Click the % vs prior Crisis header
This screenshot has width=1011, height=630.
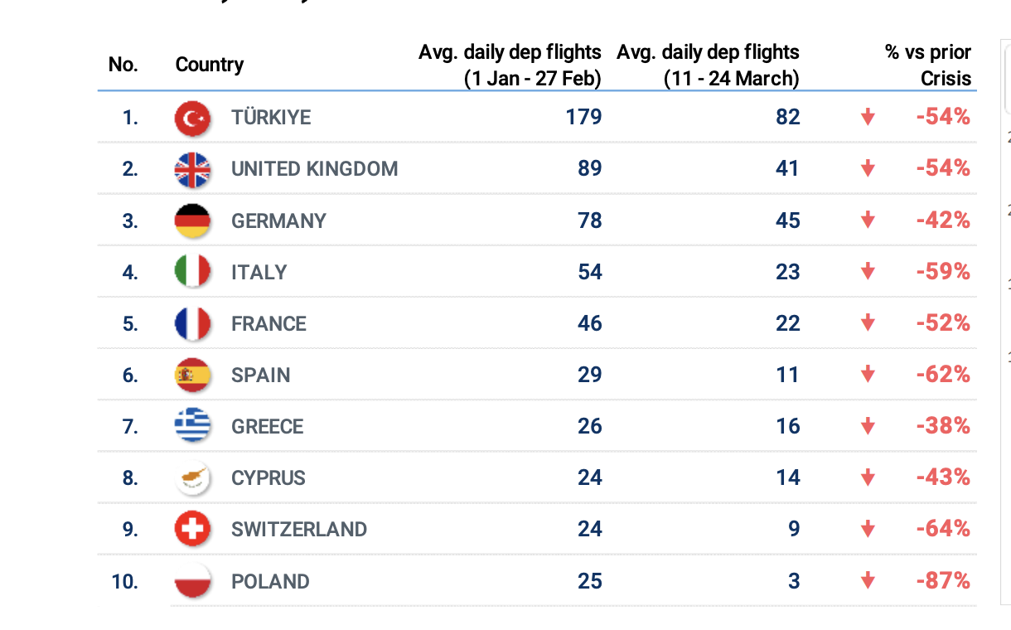tap(928, 65)
